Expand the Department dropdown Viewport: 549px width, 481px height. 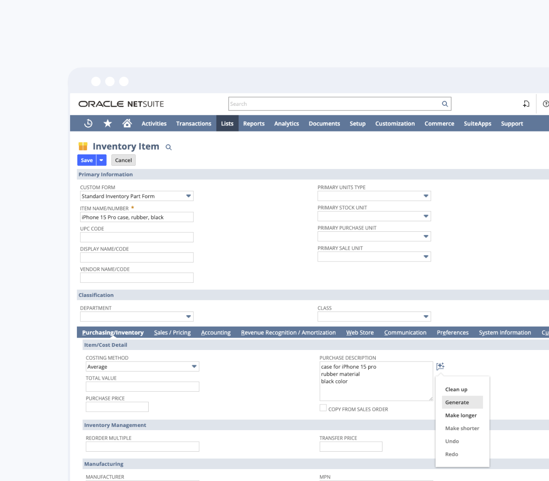point(188,317)
